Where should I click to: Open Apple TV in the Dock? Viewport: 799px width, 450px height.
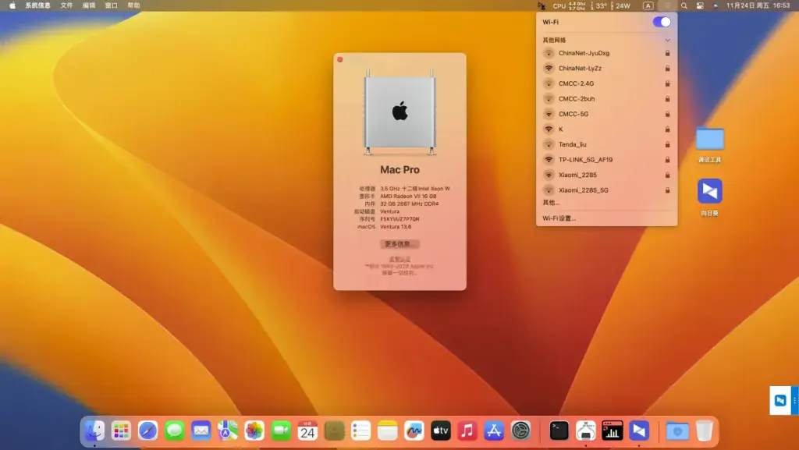(x=441, y=431)
